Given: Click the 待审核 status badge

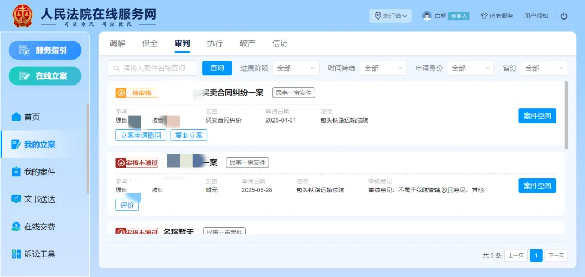Looking at the screenshot, I should [x=136, y=93].
